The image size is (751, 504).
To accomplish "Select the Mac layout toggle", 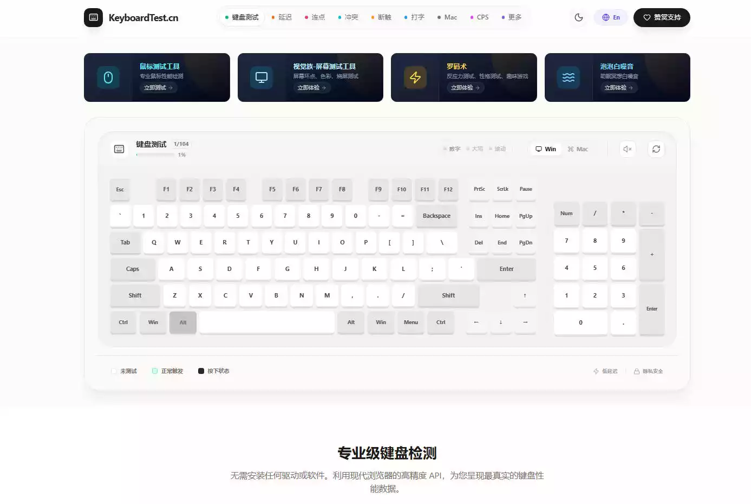I will pos(578,149).
